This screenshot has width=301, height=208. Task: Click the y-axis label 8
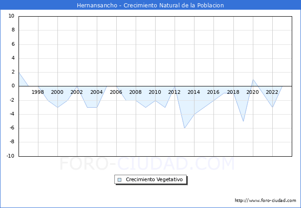coord(13,30)
